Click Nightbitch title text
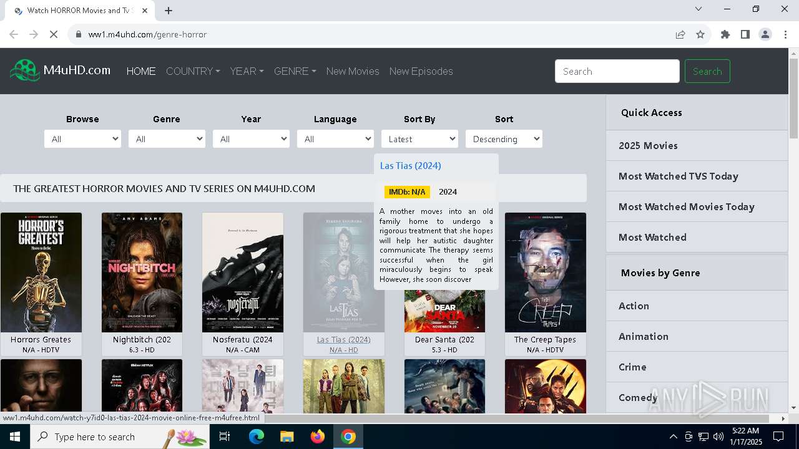This screenshot has width=799, height=449. point(142,340)
